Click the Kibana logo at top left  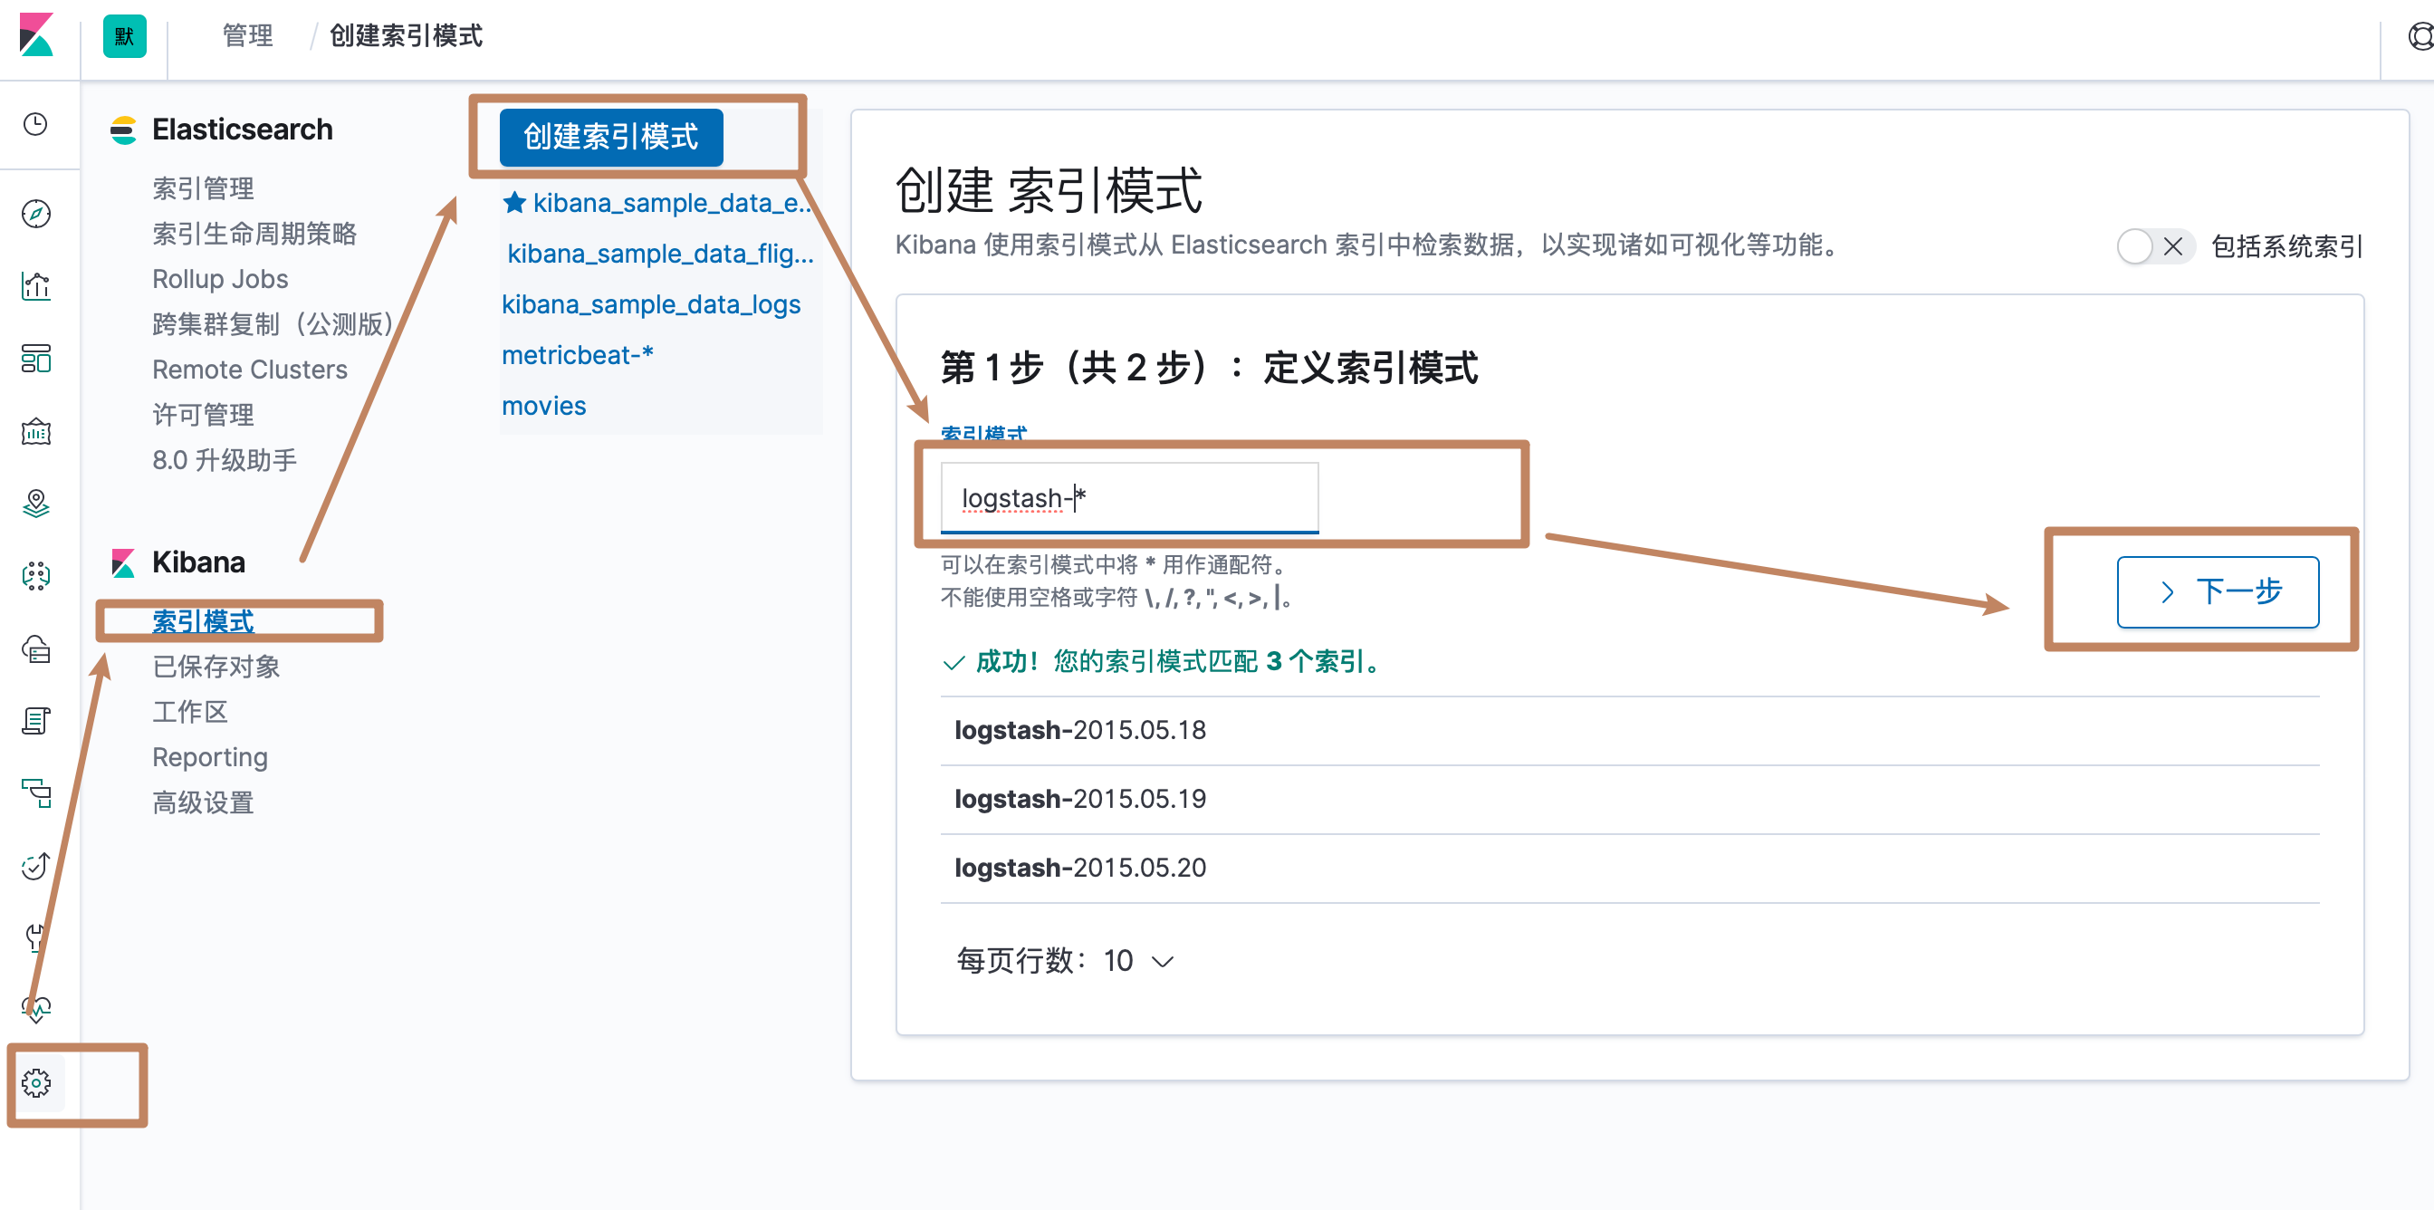pyautogui.click(x=36, y=36)
